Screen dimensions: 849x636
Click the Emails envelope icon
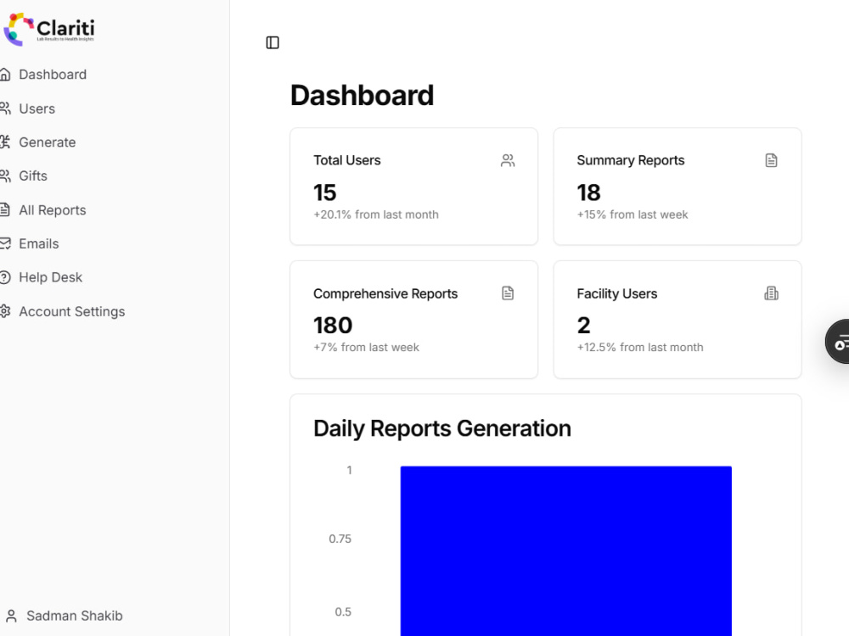(x=9, y=243)
